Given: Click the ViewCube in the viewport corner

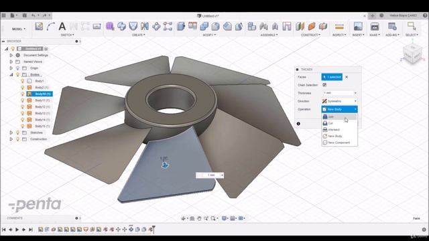Looking at the screenshot, I should pyautogui.click(x=412, y=54).
